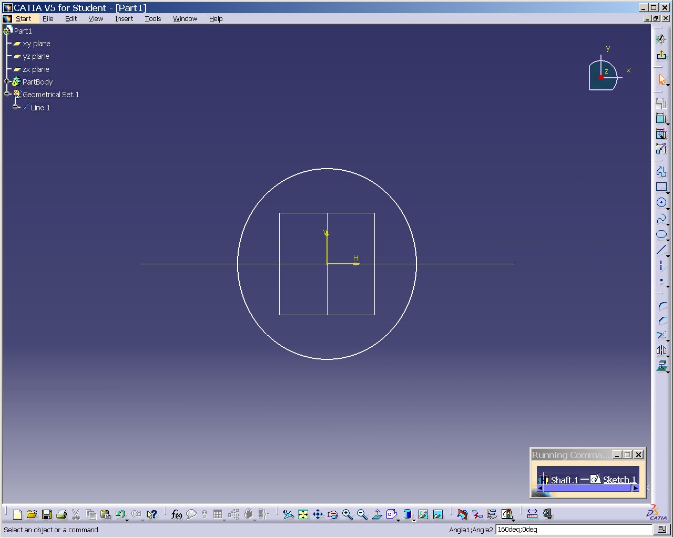
Task: Click the Zoom In magnifier icon
Action: point(348,514)
